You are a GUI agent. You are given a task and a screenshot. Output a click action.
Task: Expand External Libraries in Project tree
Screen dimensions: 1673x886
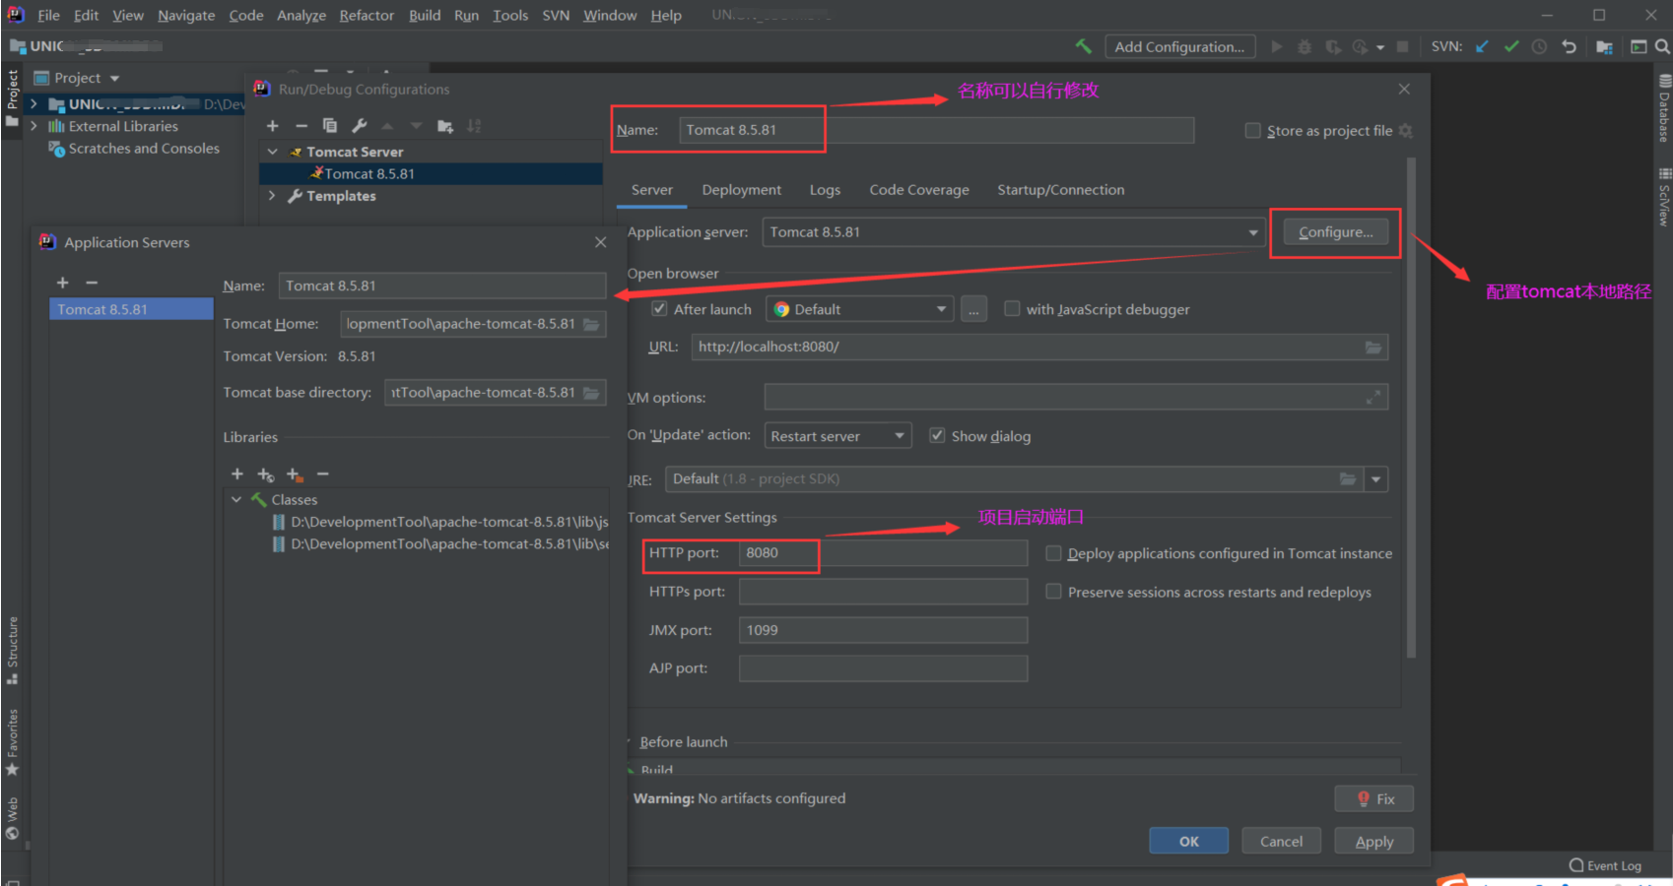[33, 126]
